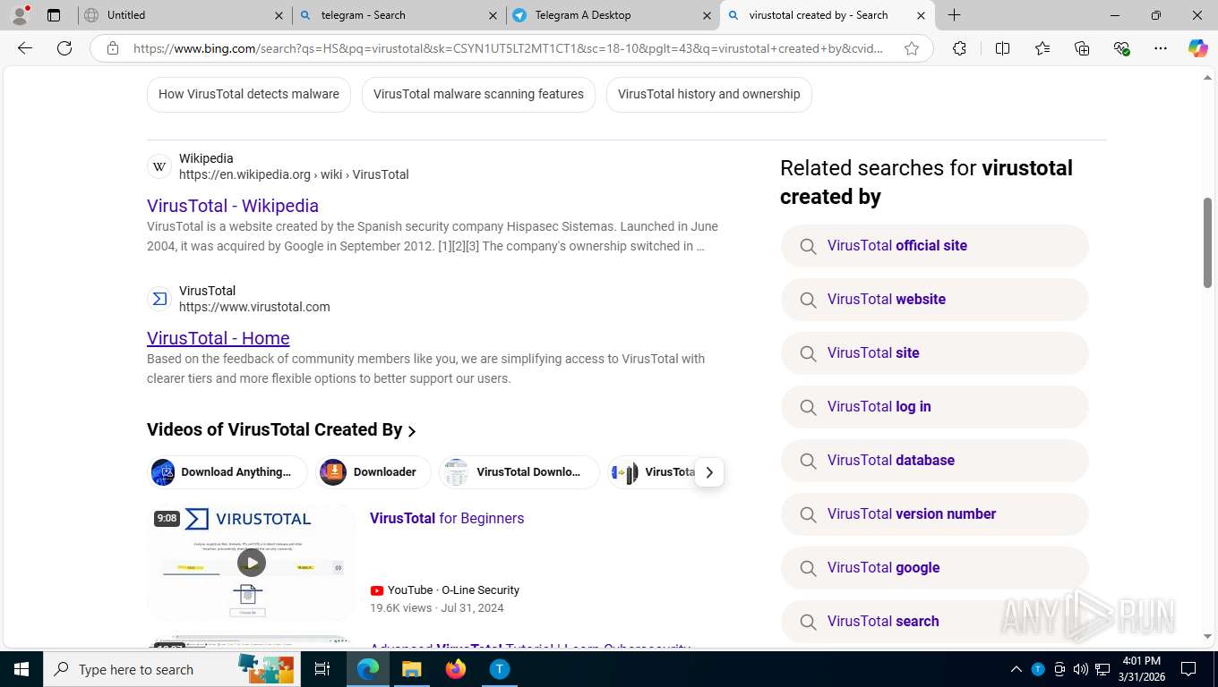Open a new tab with plus button
Image resolution: width=1218 pixels, height=687 pixels.
point(954,15)
